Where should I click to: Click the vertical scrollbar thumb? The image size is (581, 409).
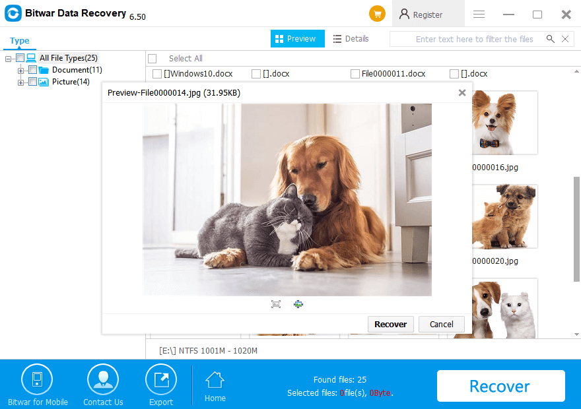[576, 229]
